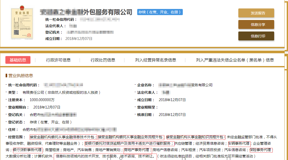
Task: Open the 列入严重违法失信企业名单（黑名单）信息 tab
Action: coord(235,60)
